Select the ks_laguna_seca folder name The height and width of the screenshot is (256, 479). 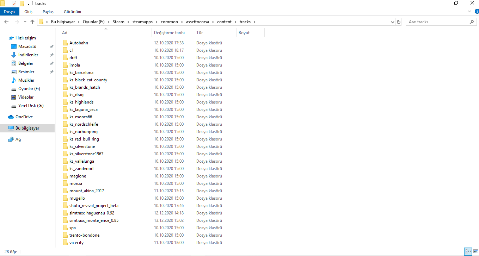84,110
